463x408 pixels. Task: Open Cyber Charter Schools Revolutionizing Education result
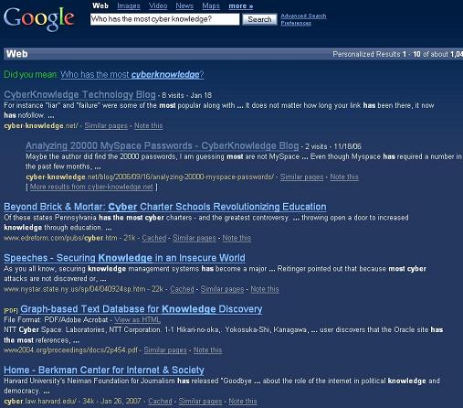[x=165, y=207]
